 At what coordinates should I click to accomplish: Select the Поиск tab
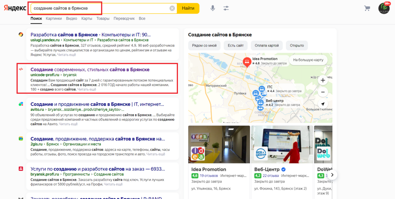pyautogui.click(x=36, y=19)
